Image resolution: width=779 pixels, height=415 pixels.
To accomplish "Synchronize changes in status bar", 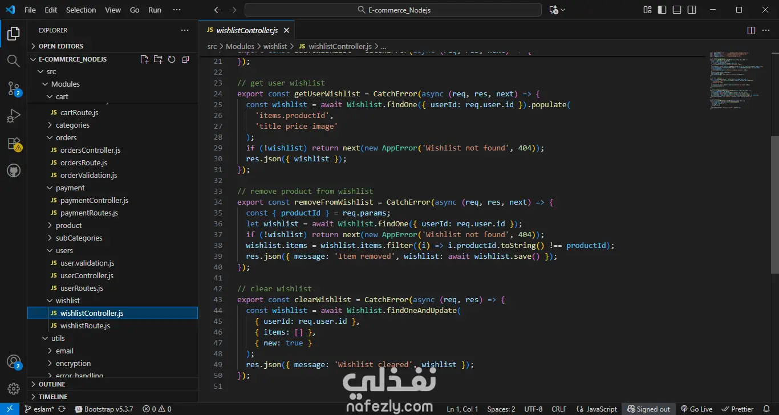I will (x=62, y=409).
